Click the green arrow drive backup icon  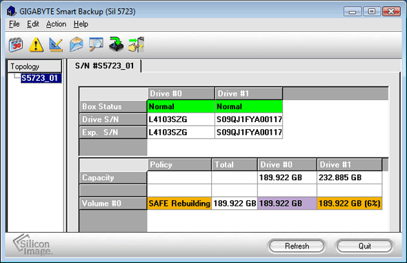pos(117,44)
